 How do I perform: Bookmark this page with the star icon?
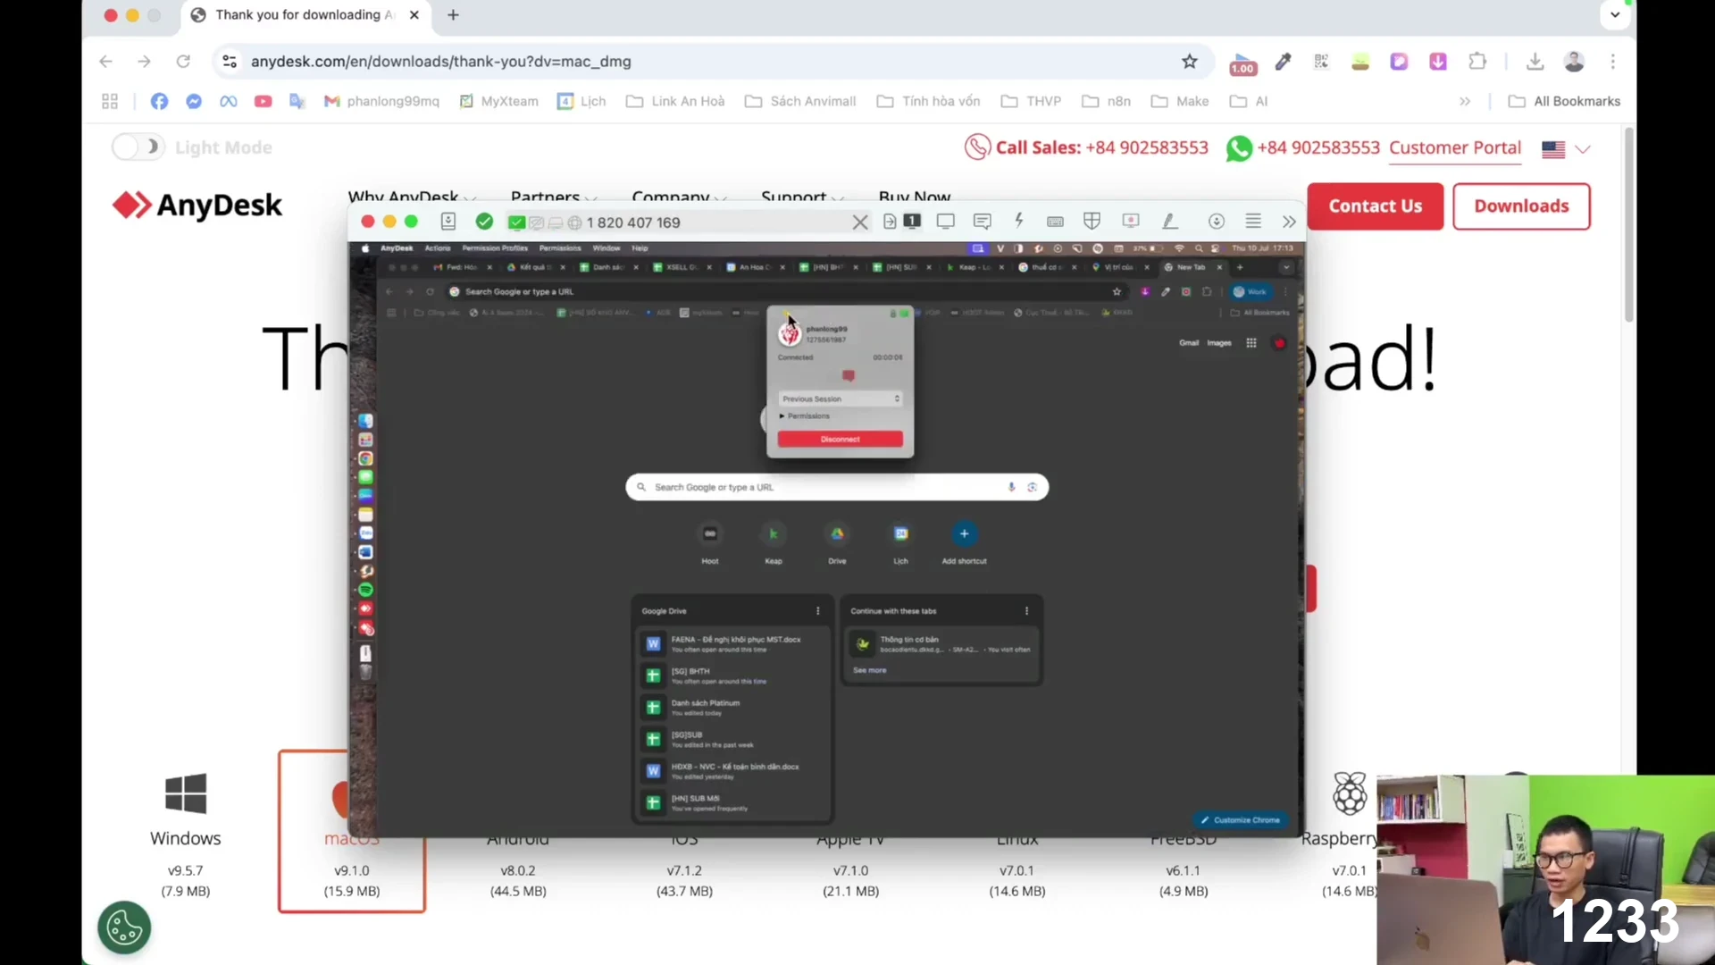pyautogui.click(x=1189, y=62)
